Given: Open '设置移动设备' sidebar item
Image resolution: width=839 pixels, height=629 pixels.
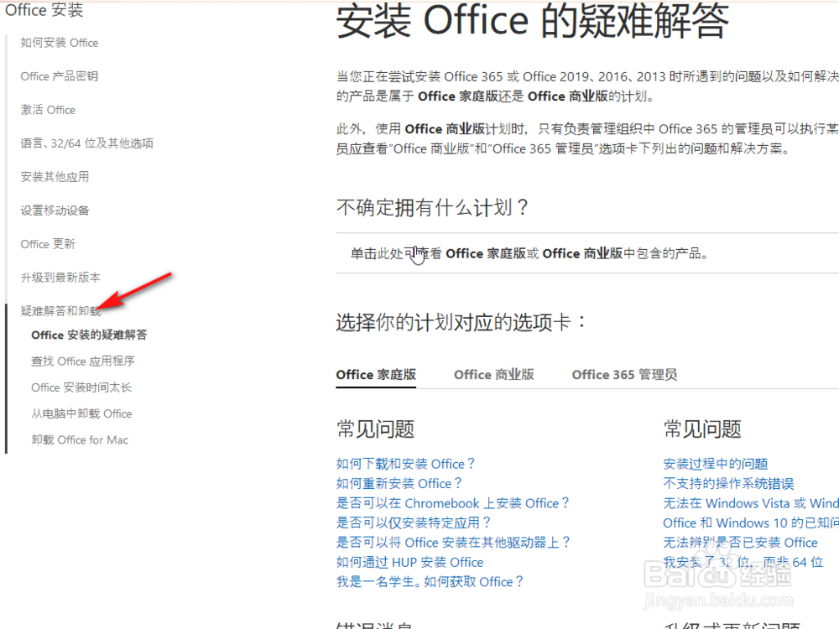Looking at the screenshot, I should click(x=55, y=211).
